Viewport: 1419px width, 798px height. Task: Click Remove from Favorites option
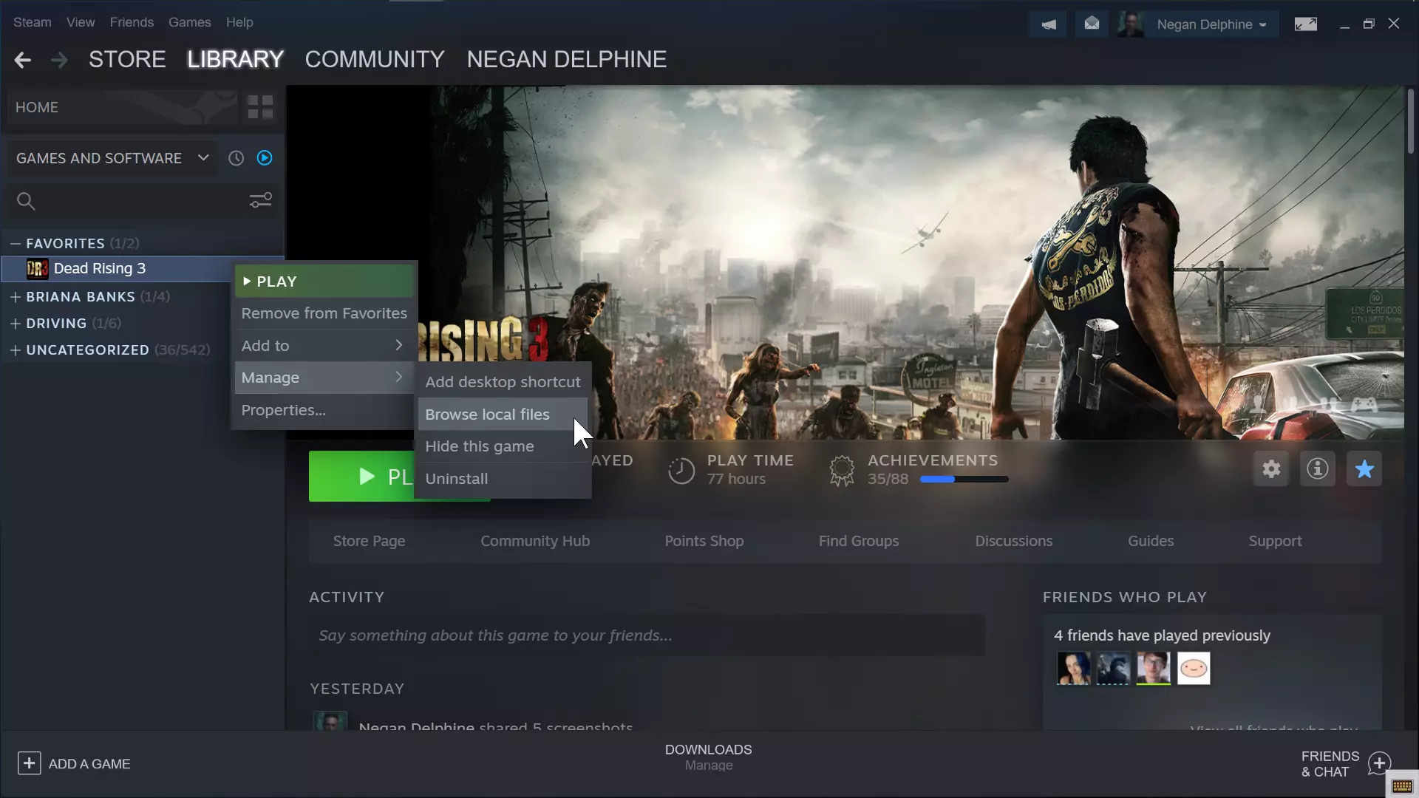click(324, 313)
